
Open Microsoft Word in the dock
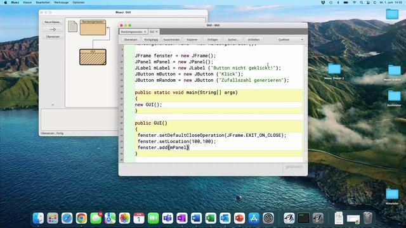[x=196, y=218]
